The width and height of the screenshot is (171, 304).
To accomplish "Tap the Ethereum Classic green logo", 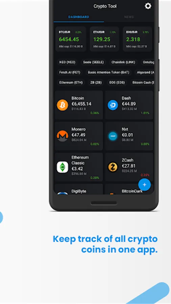I will click(63, 167).
